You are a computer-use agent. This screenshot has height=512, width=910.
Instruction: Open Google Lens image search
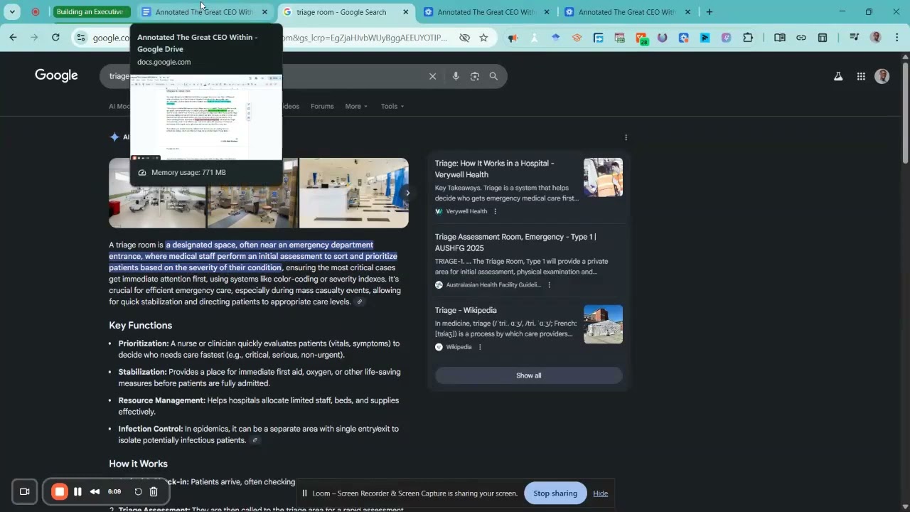pyautogui.click(x=475, y=76)
